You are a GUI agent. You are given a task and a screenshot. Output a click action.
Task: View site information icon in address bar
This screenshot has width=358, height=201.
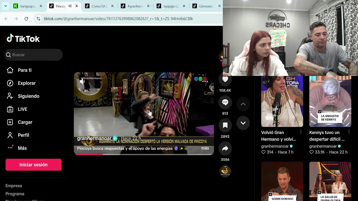point(38,19)
